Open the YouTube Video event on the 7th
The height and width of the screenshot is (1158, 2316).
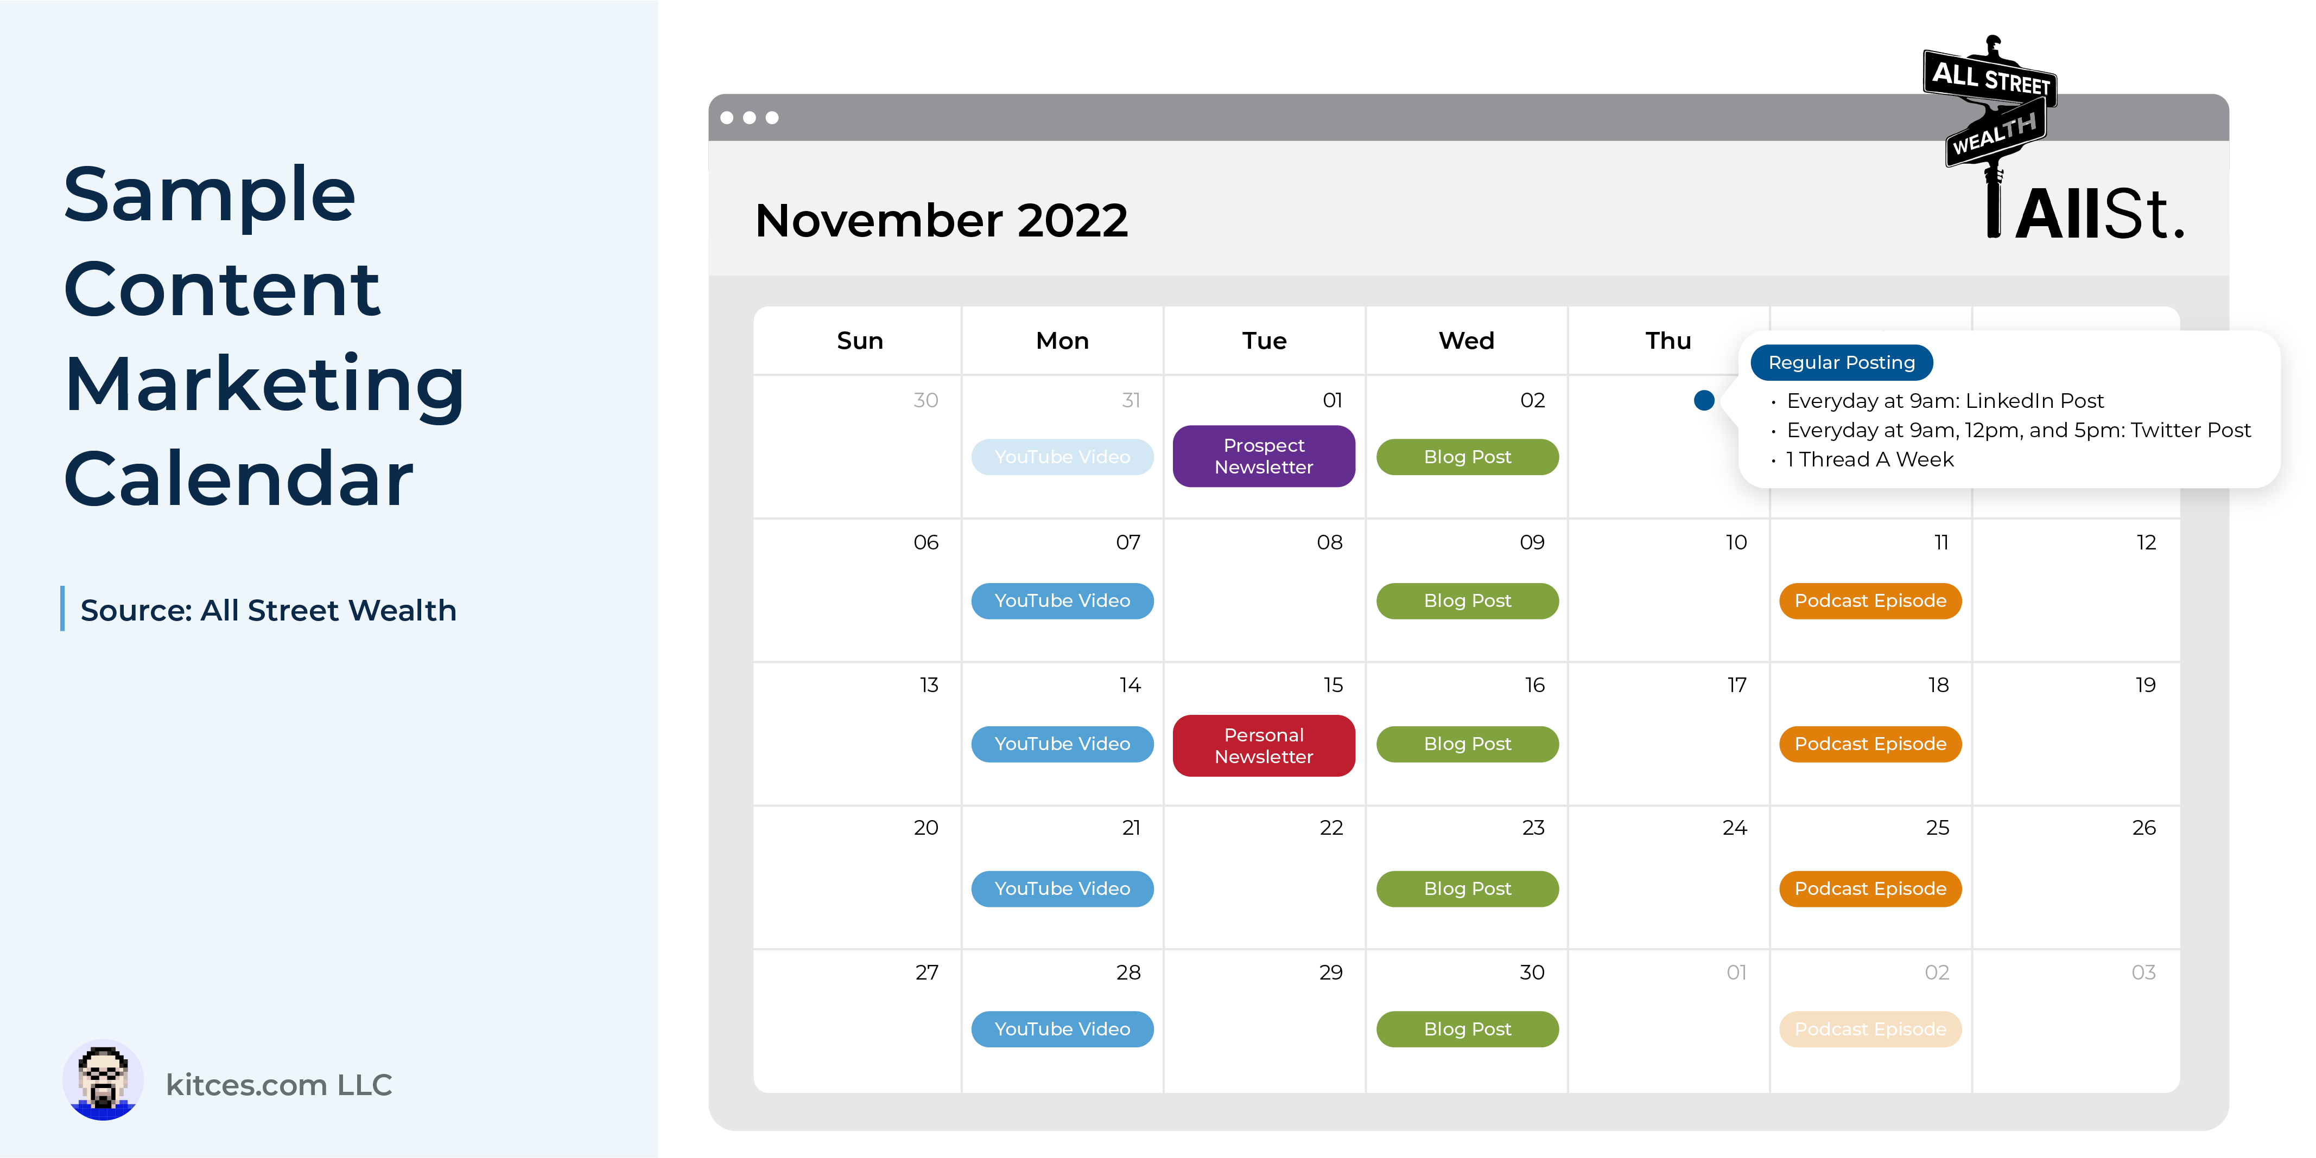pyautogui.click(x=1062, y=601)
